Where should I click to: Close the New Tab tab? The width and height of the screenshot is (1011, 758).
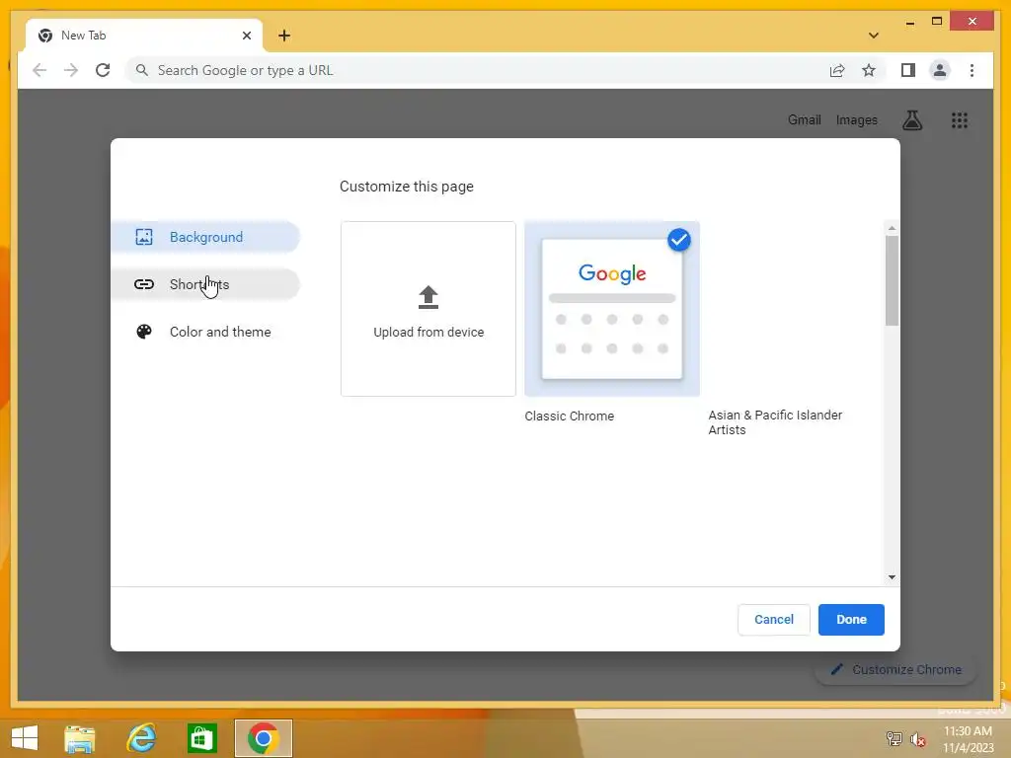pos(246,36)
